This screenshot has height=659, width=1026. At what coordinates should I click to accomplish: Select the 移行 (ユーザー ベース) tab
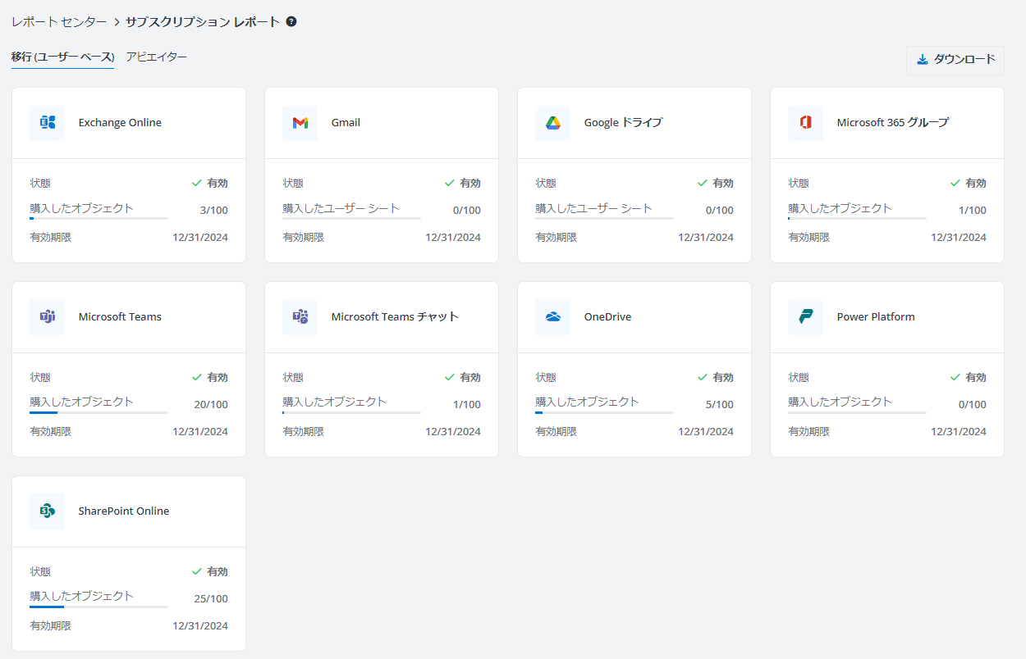coord(62,57)
